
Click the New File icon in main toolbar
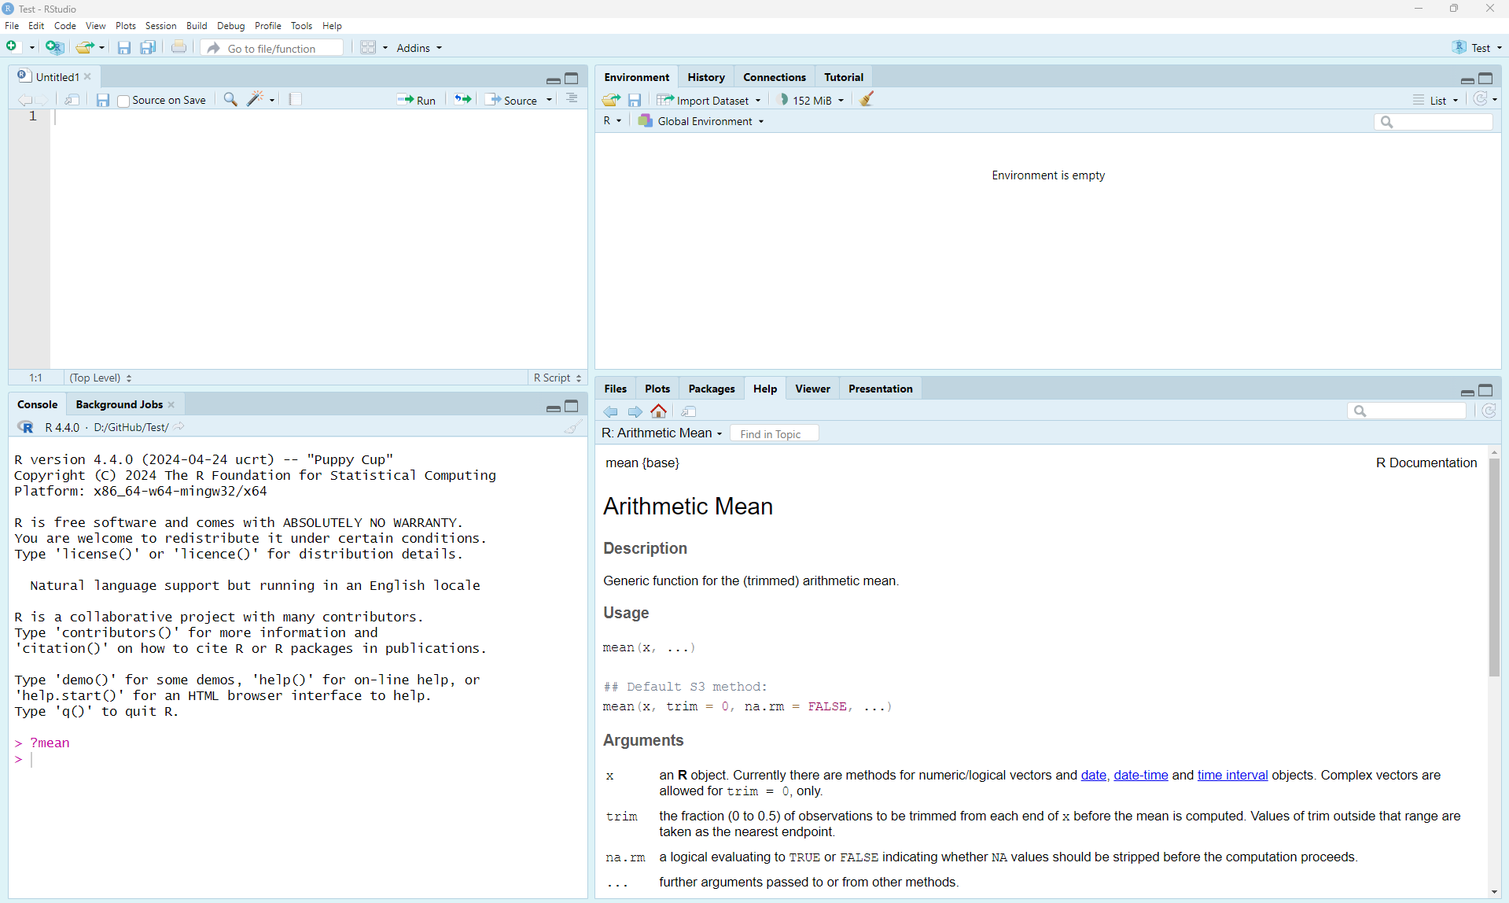pos(12,47)
